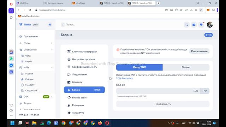
Task: Click Opera tab search magnifier icon
Action: pyautogui.click(x=198, y=3)
